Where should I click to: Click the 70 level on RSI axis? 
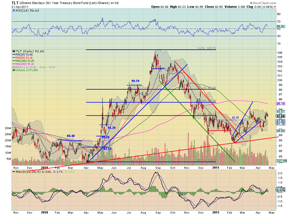click(279, 22)
